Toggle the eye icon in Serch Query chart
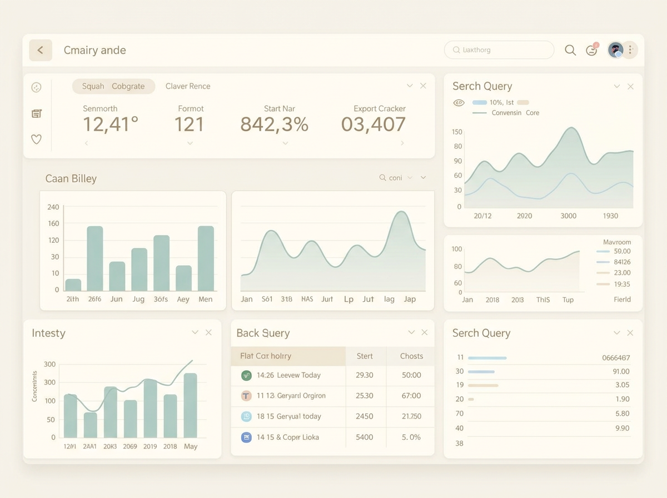 [x=459, y=103]
